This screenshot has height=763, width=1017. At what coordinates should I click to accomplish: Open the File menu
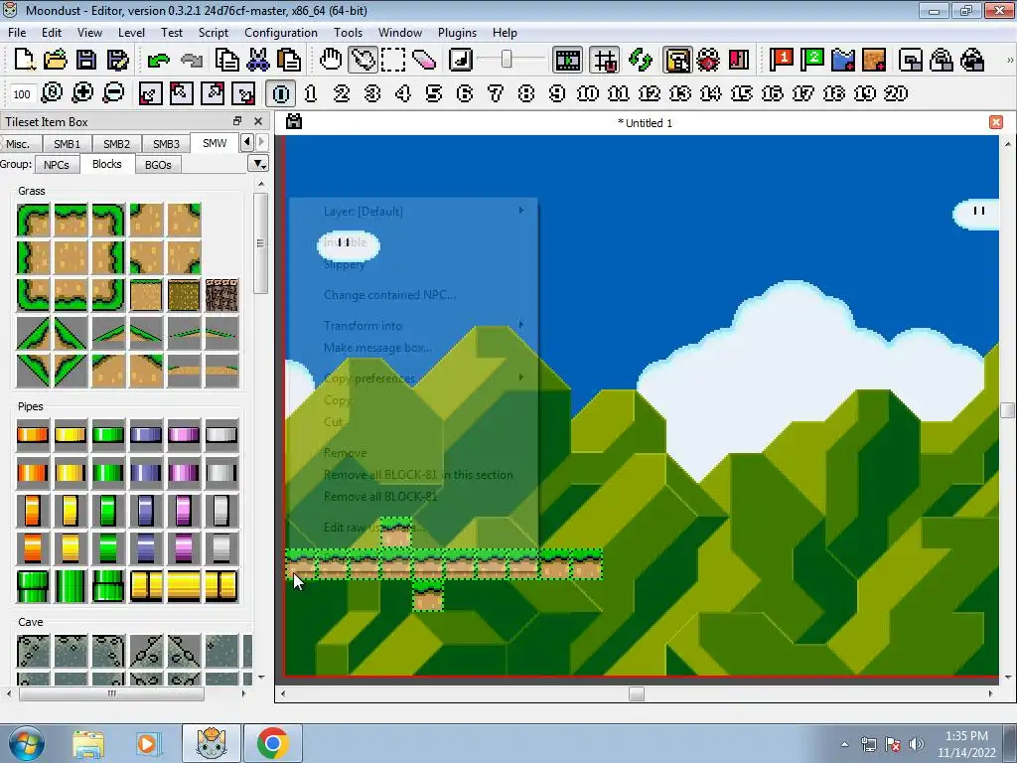pos(17,33)
